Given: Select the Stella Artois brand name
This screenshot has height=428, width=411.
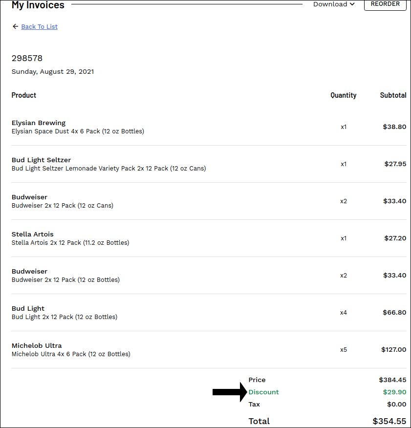Looking at the screenshot, I should coord(32,234).
